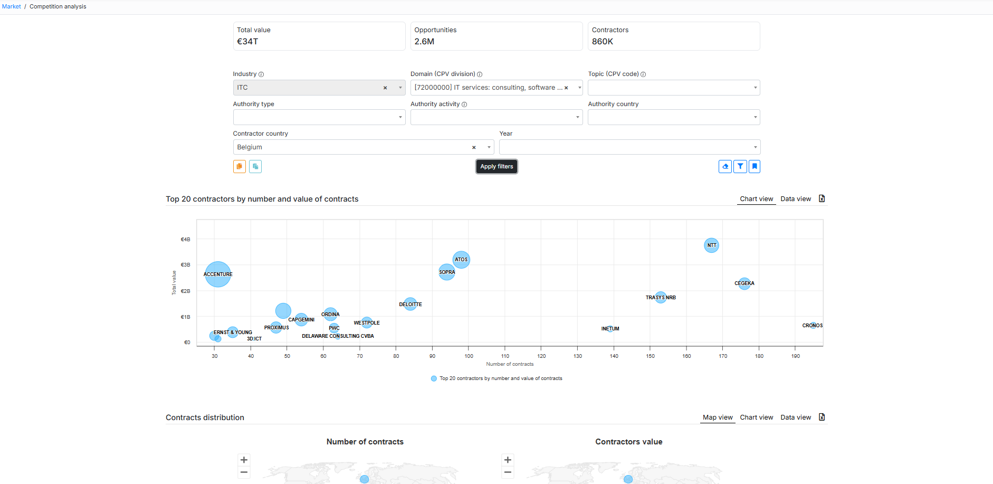Switch top contractors to Chart view tab

[756, 199]
